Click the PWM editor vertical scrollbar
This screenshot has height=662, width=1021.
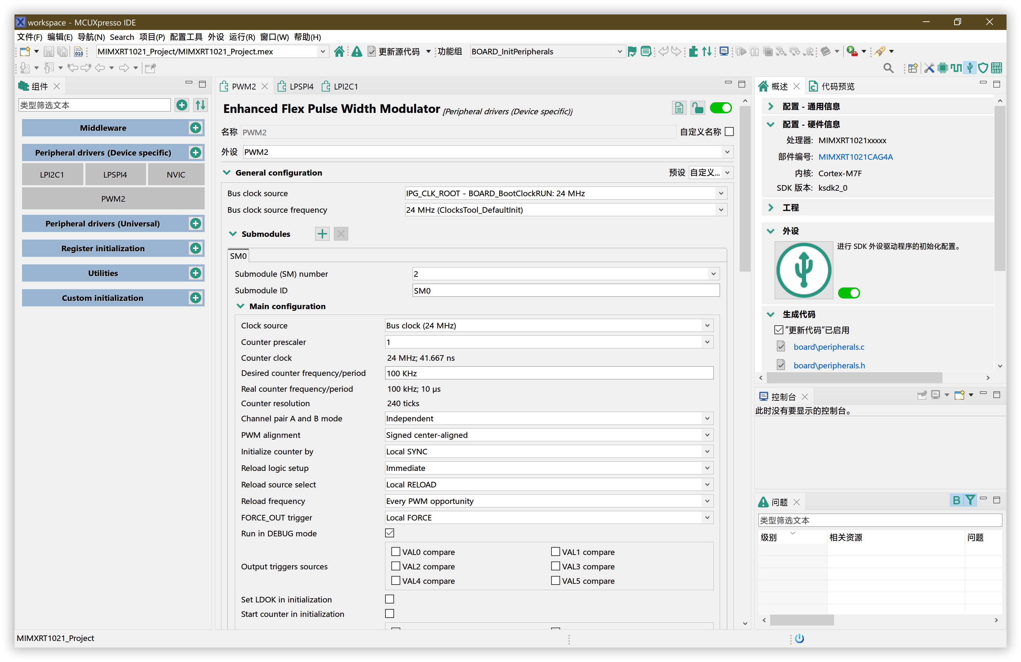745,189
